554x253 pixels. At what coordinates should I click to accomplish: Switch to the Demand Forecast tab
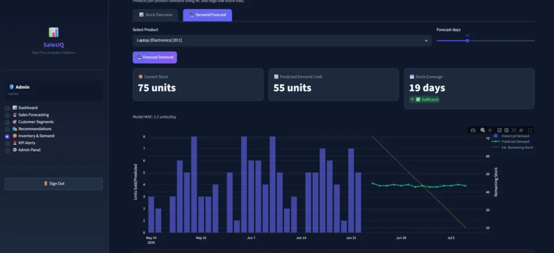(x=207, y=15)
